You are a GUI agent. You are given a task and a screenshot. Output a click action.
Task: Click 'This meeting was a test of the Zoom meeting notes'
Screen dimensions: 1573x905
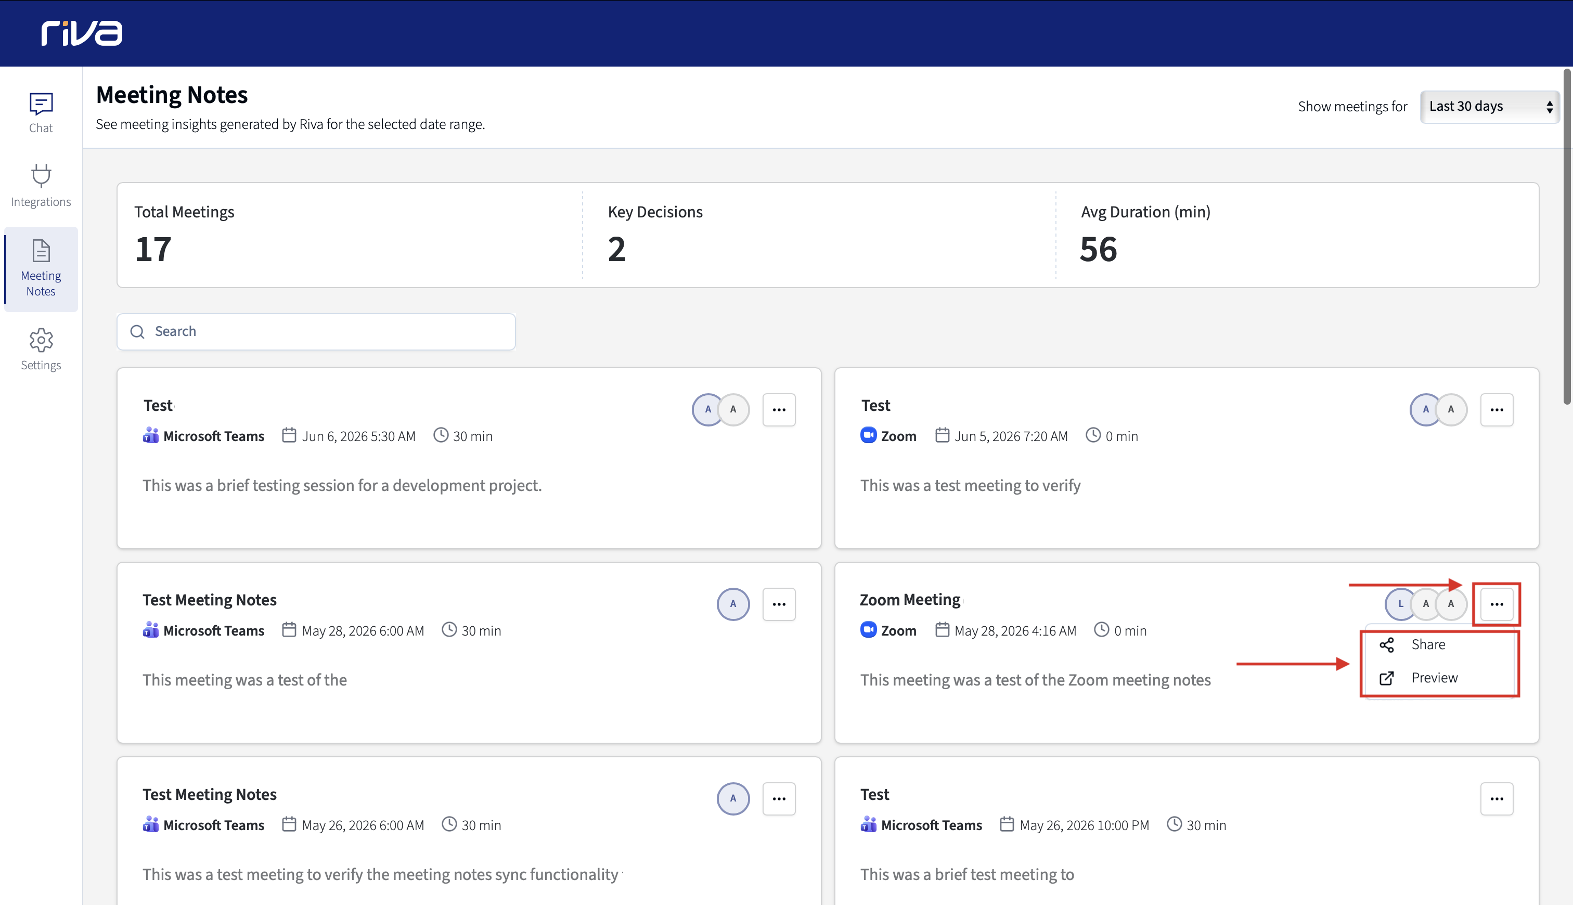(x=1035, y=680)
